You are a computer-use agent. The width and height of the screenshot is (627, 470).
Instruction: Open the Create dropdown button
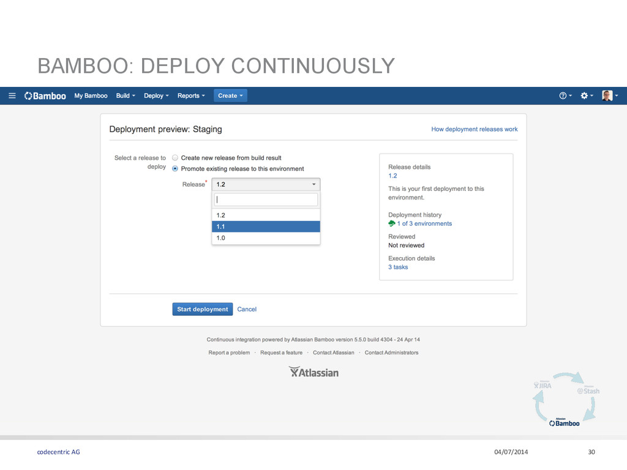pyautogui.click(x=230, y=95)
